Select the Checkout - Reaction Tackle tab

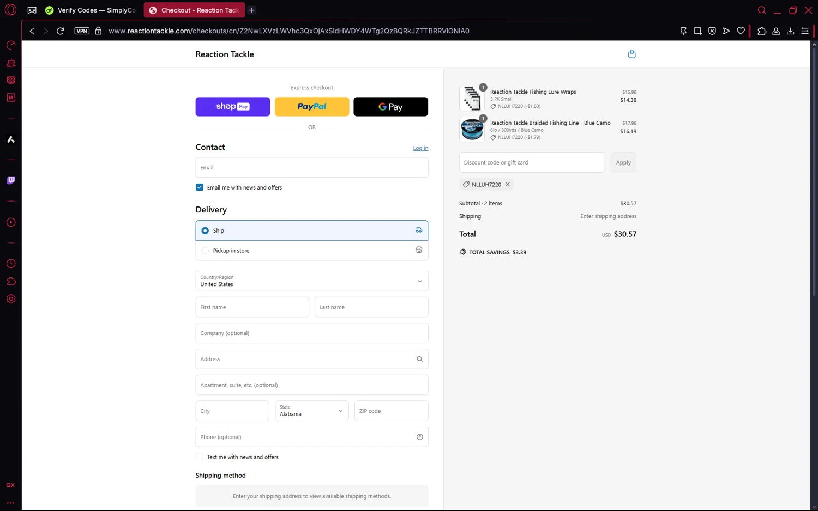point(194,10)
